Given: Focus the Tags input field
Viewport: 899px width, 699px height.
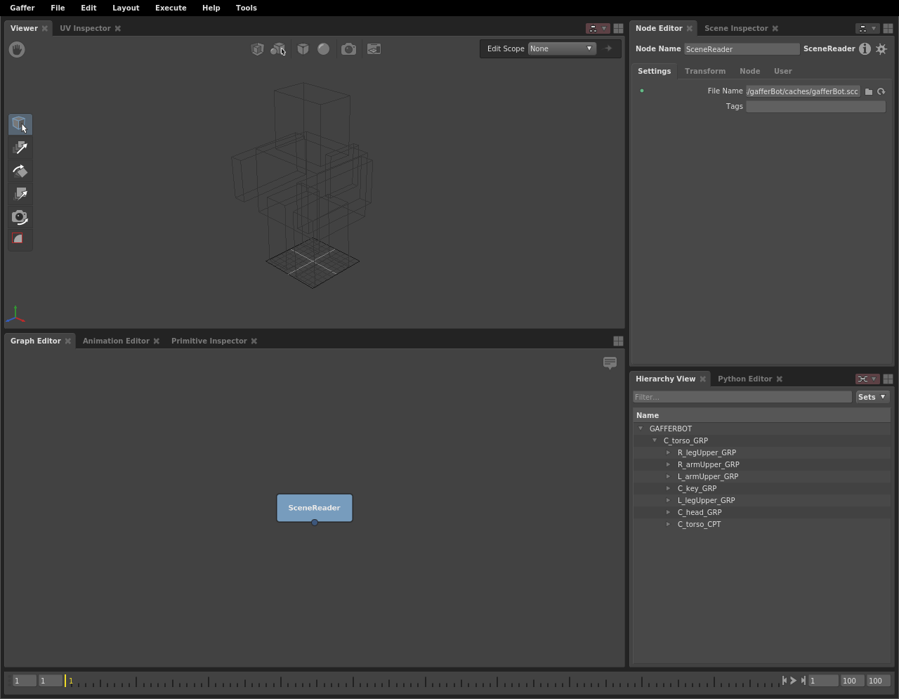Looking at the screenshot, I should [x=815, y=107].
